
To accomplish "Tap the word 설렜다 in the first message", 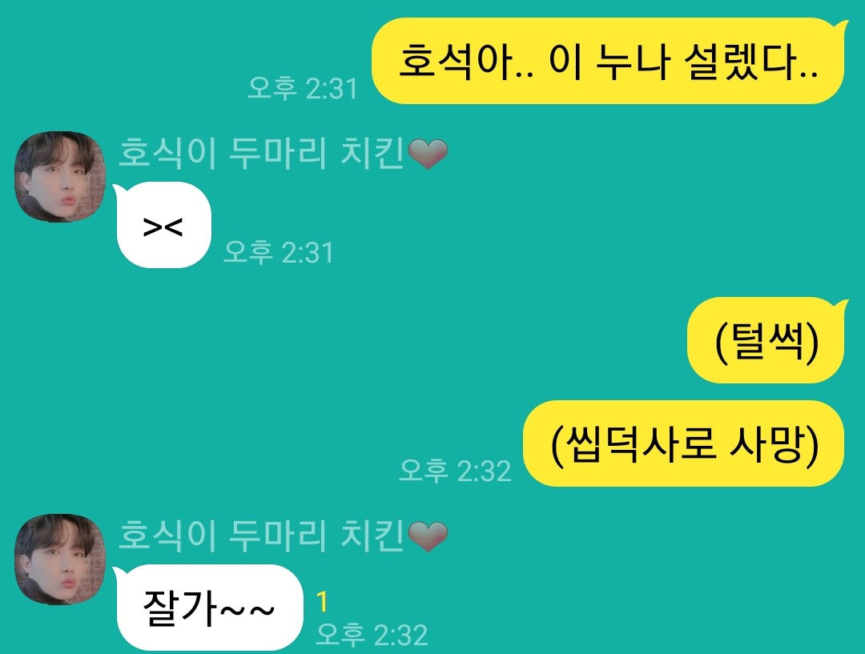I will pyautogui.click(x=750, y=61).
